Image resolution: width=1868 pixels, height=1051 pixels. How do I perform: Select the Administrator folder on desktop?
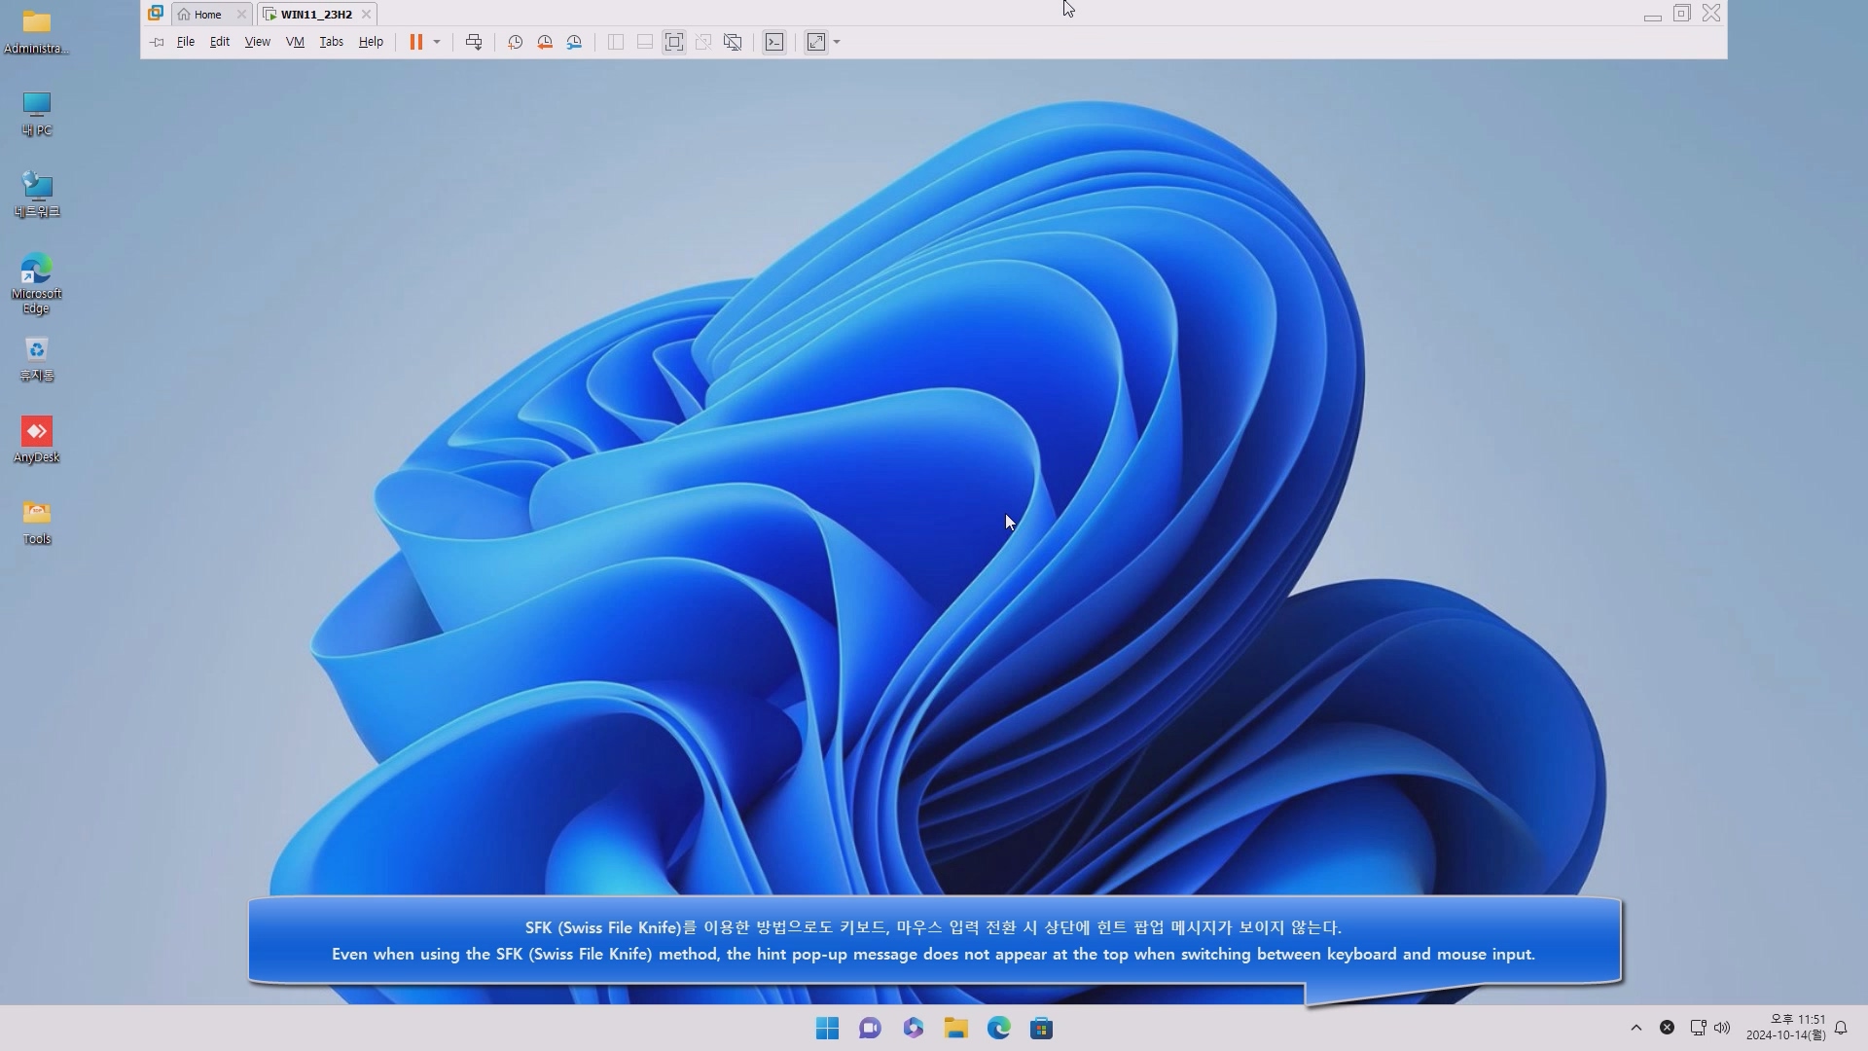point(36,32)
